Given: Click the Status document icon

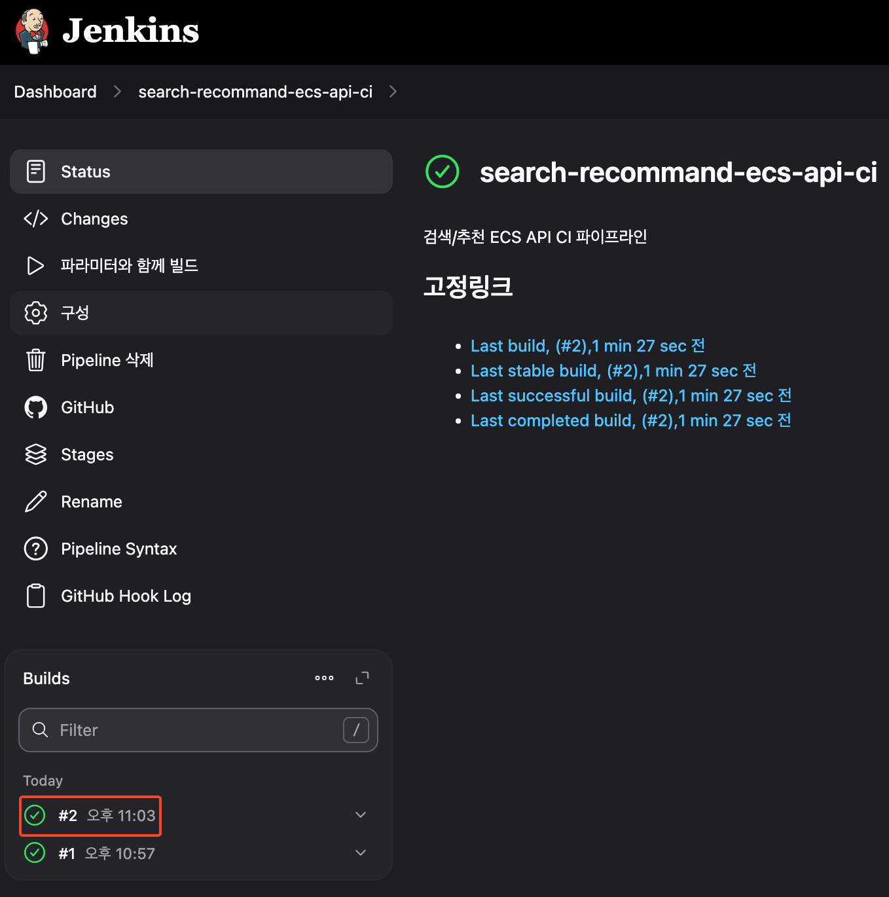Looking at the screenshot, I should (36, 172).
